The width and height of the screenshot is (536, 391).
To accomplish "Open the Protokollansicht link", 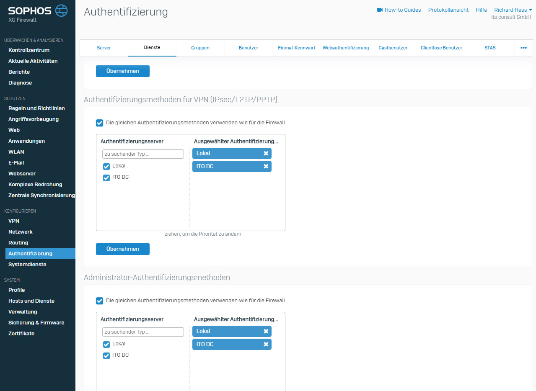I will click(x=448, y=10).
